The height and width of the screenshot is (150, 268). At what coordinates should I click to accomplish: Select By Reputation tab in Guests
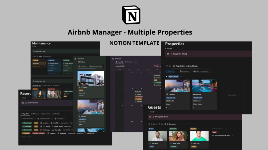(170, 124)
